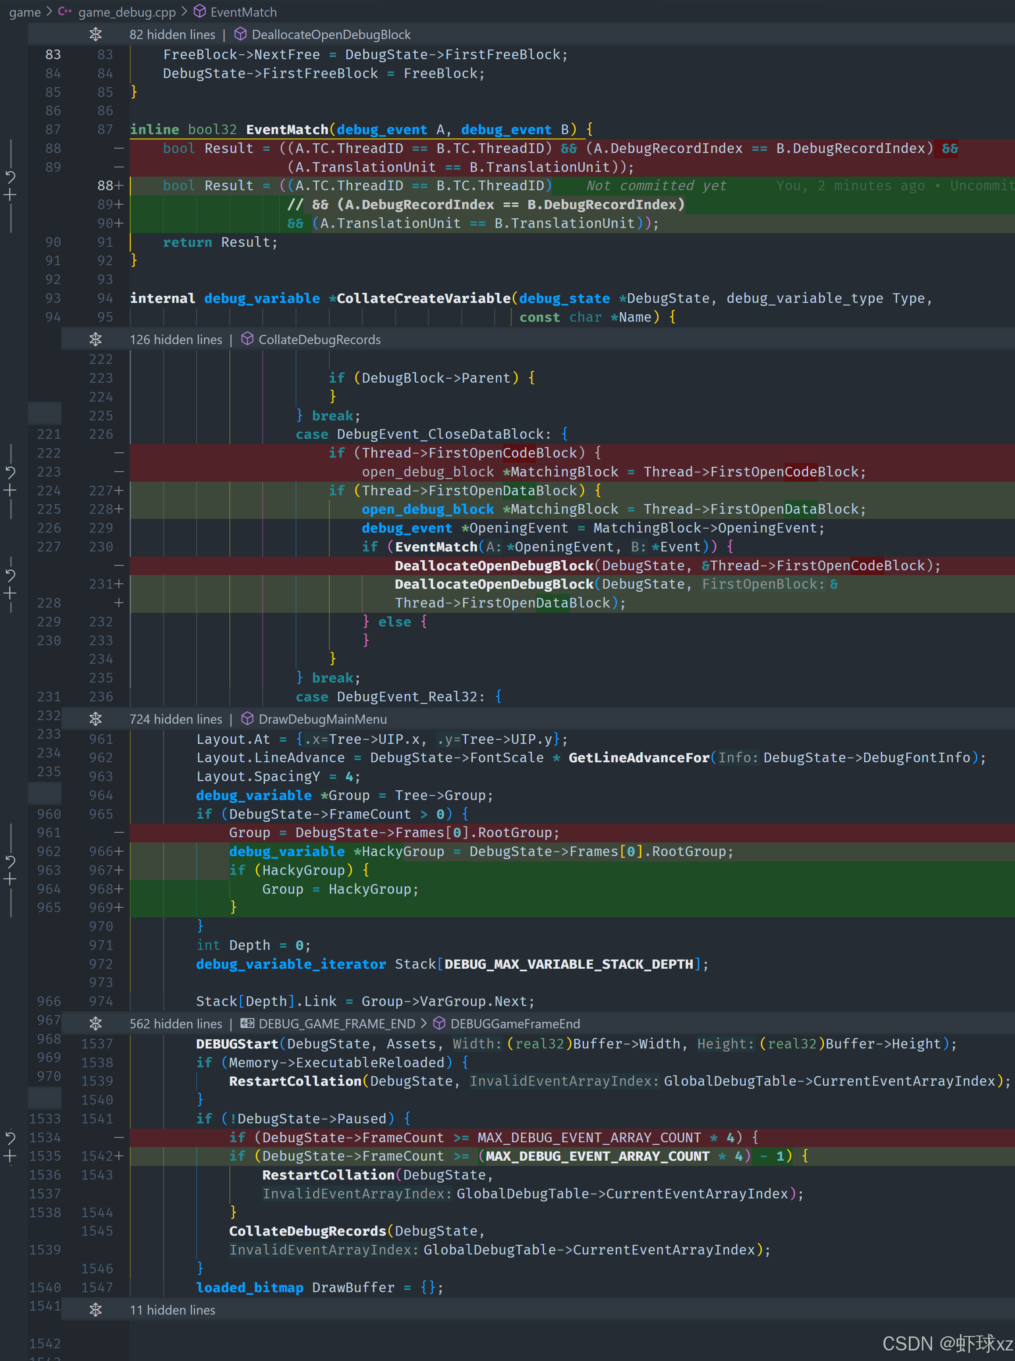Jump to DEBUGGameFrameEnd symbol link
The image size is (1015, 1361).
click(x=514, y=1024)
